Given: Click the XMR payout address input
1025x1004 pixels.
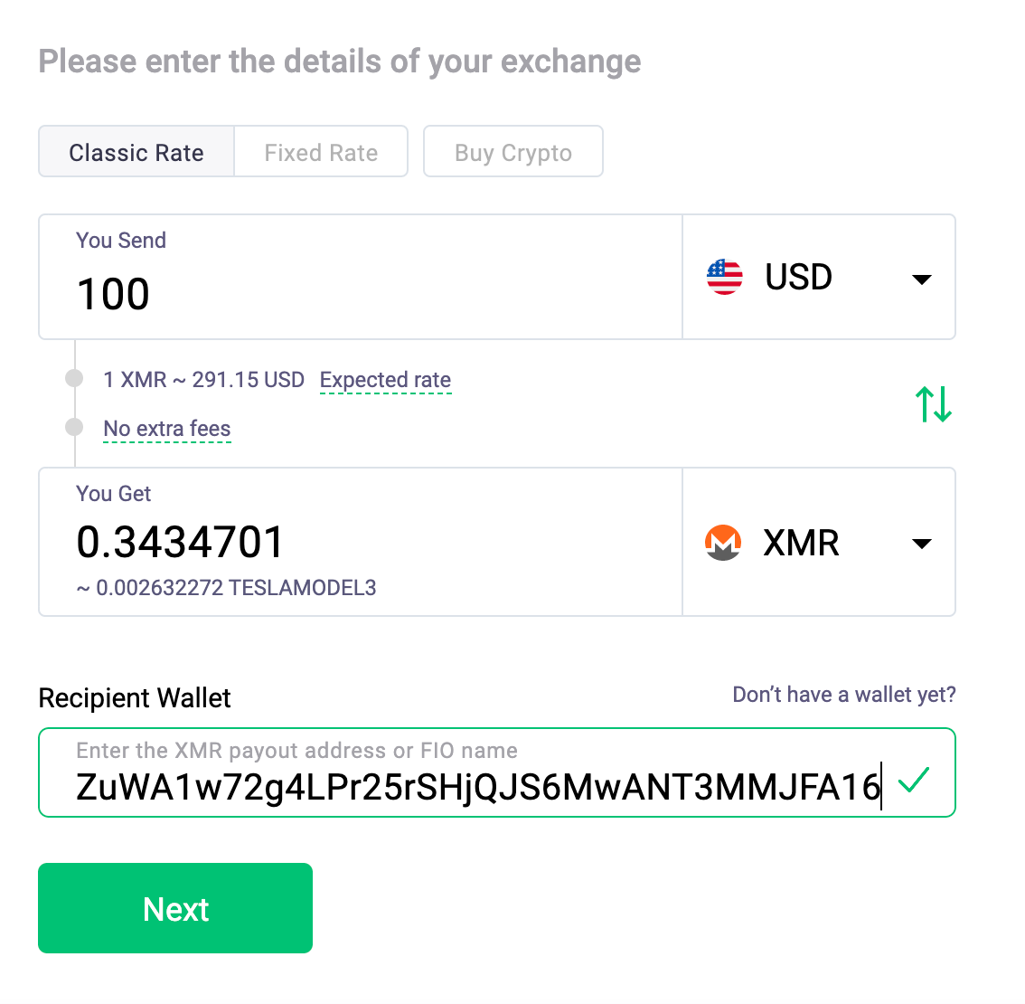Looking at the screenshot, I should point(477,786).
